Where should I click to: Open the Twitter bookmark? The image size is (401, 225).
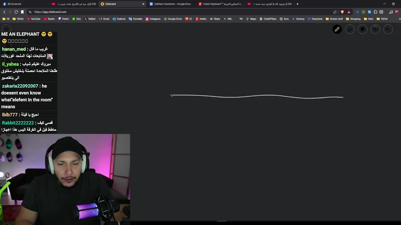point(90,19)
